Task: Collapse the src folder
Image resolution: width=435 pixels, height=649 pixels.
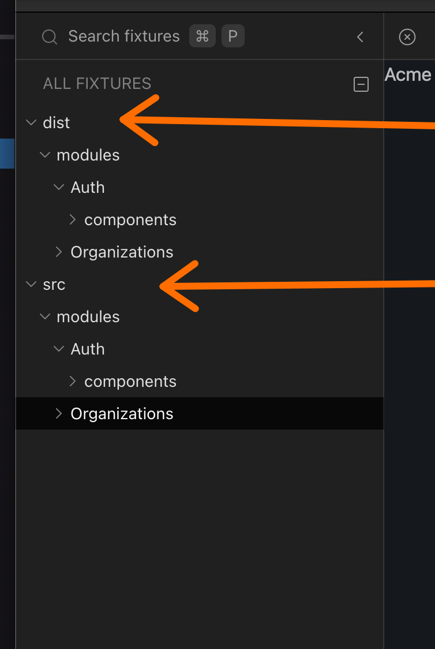Action: tap(31, 284)
